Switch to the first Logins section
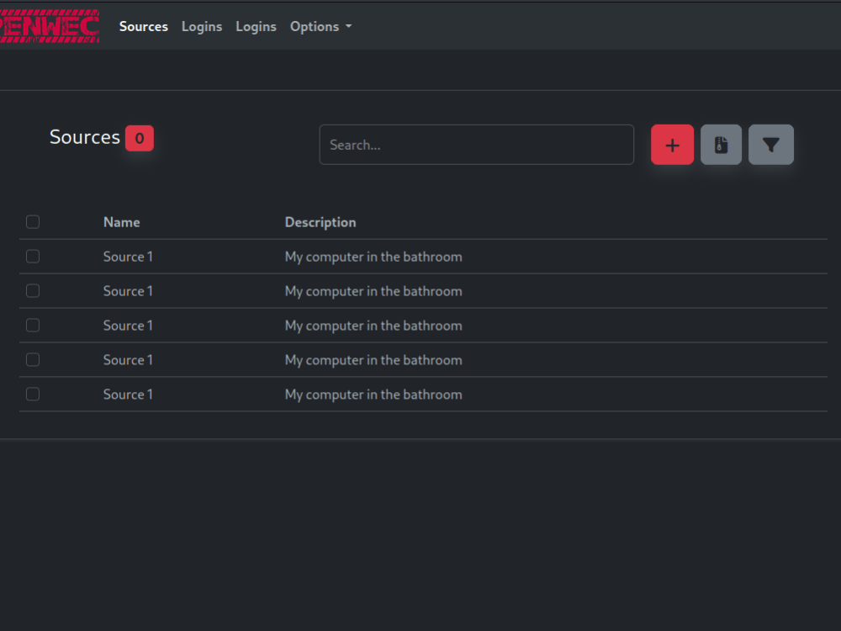The image size is (841, 631). 202,26
